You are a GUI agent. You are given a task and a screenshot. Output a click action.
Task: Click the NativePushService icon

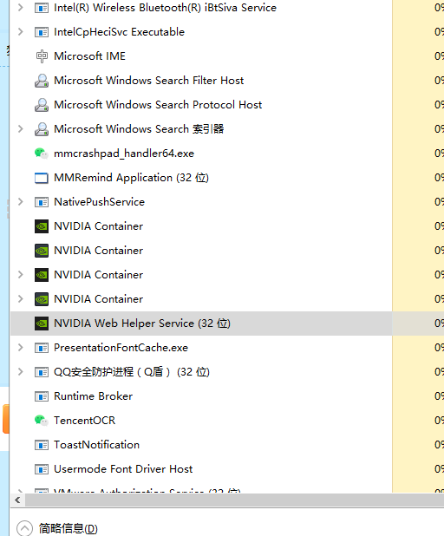point(42,202)
